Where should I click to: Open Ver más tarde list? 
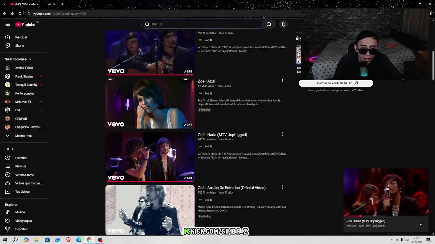click(x=24, y=175)
